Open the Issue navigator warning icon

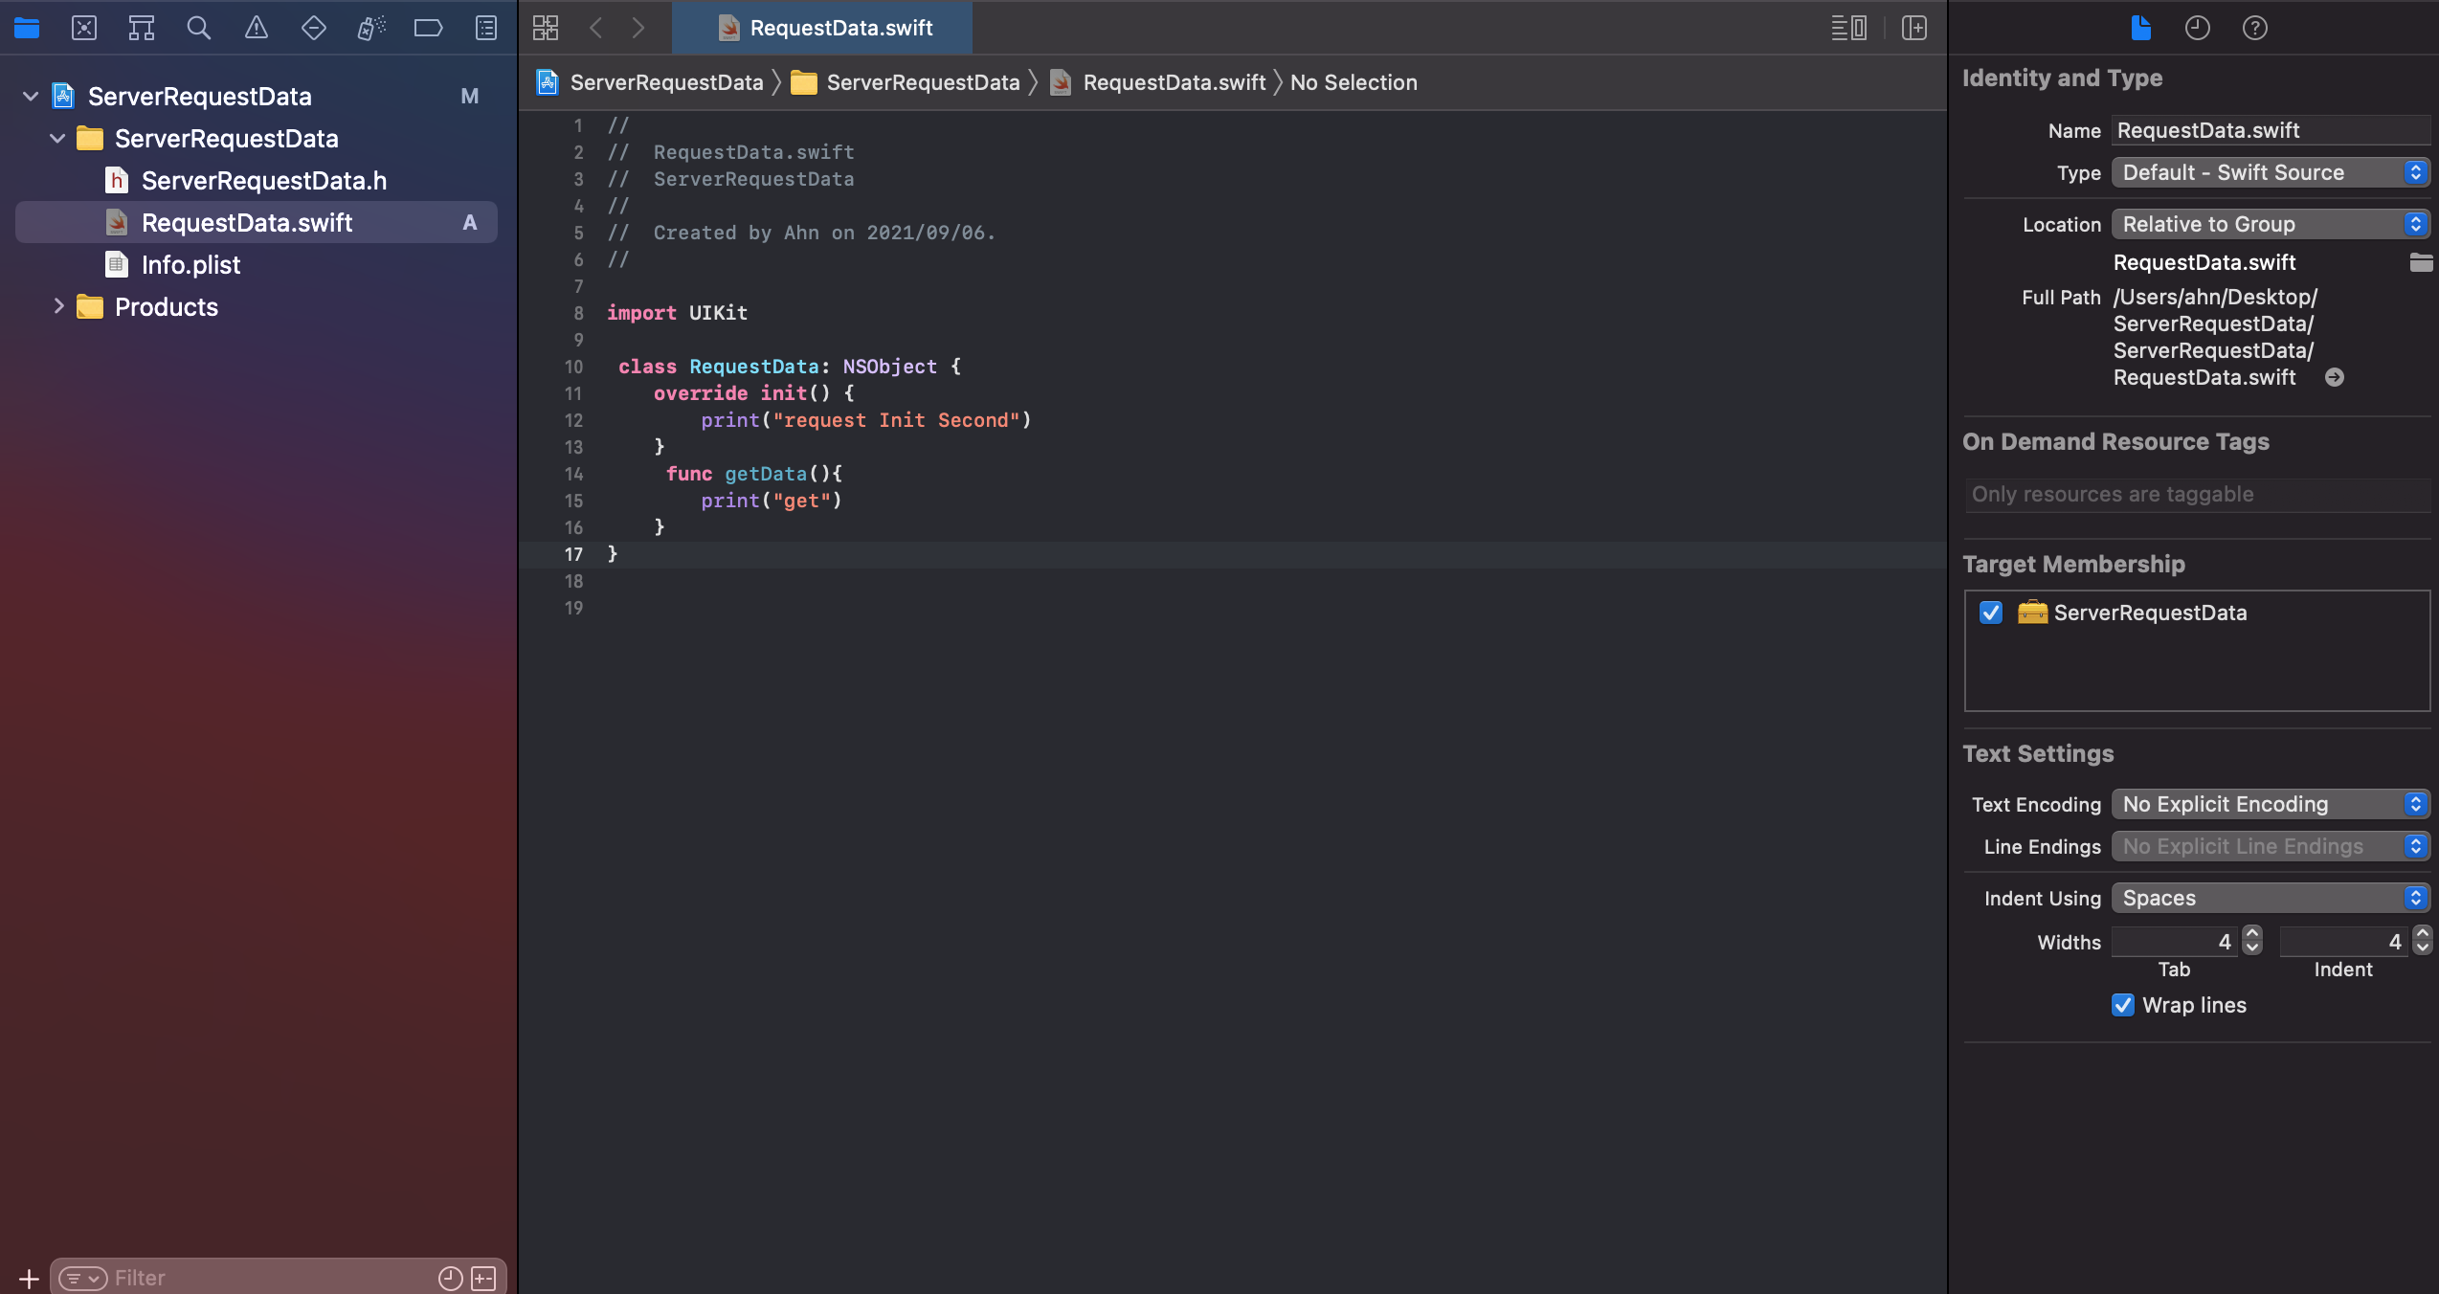tap(256, 28)
